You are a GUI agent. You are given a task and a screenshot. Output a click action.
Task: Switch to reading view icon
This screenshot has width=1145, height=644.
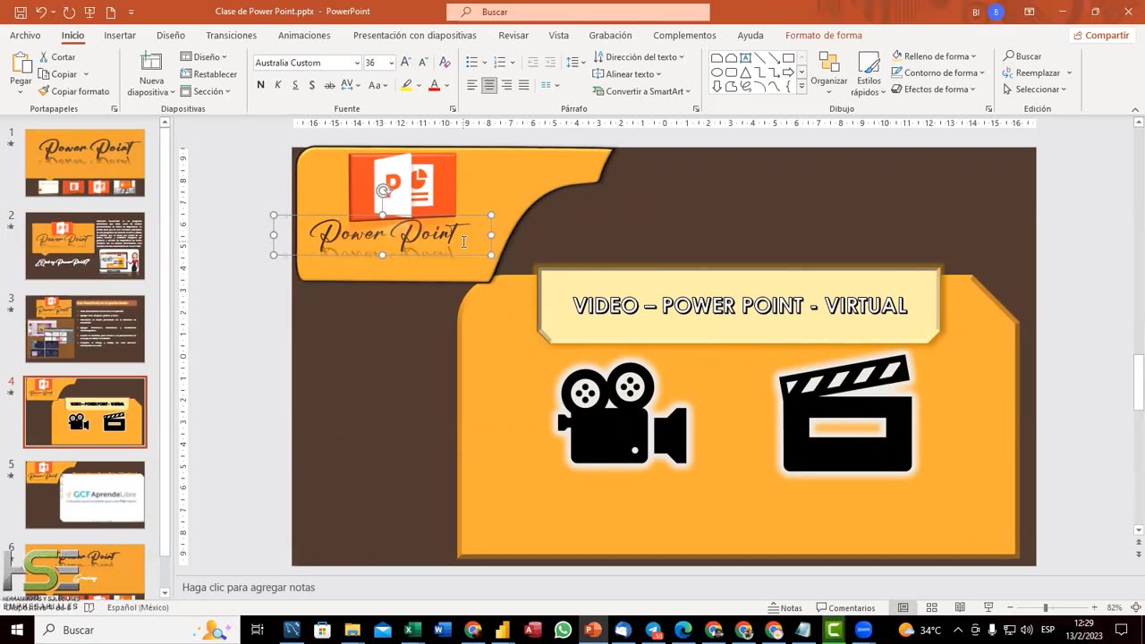tap(960, 607)
